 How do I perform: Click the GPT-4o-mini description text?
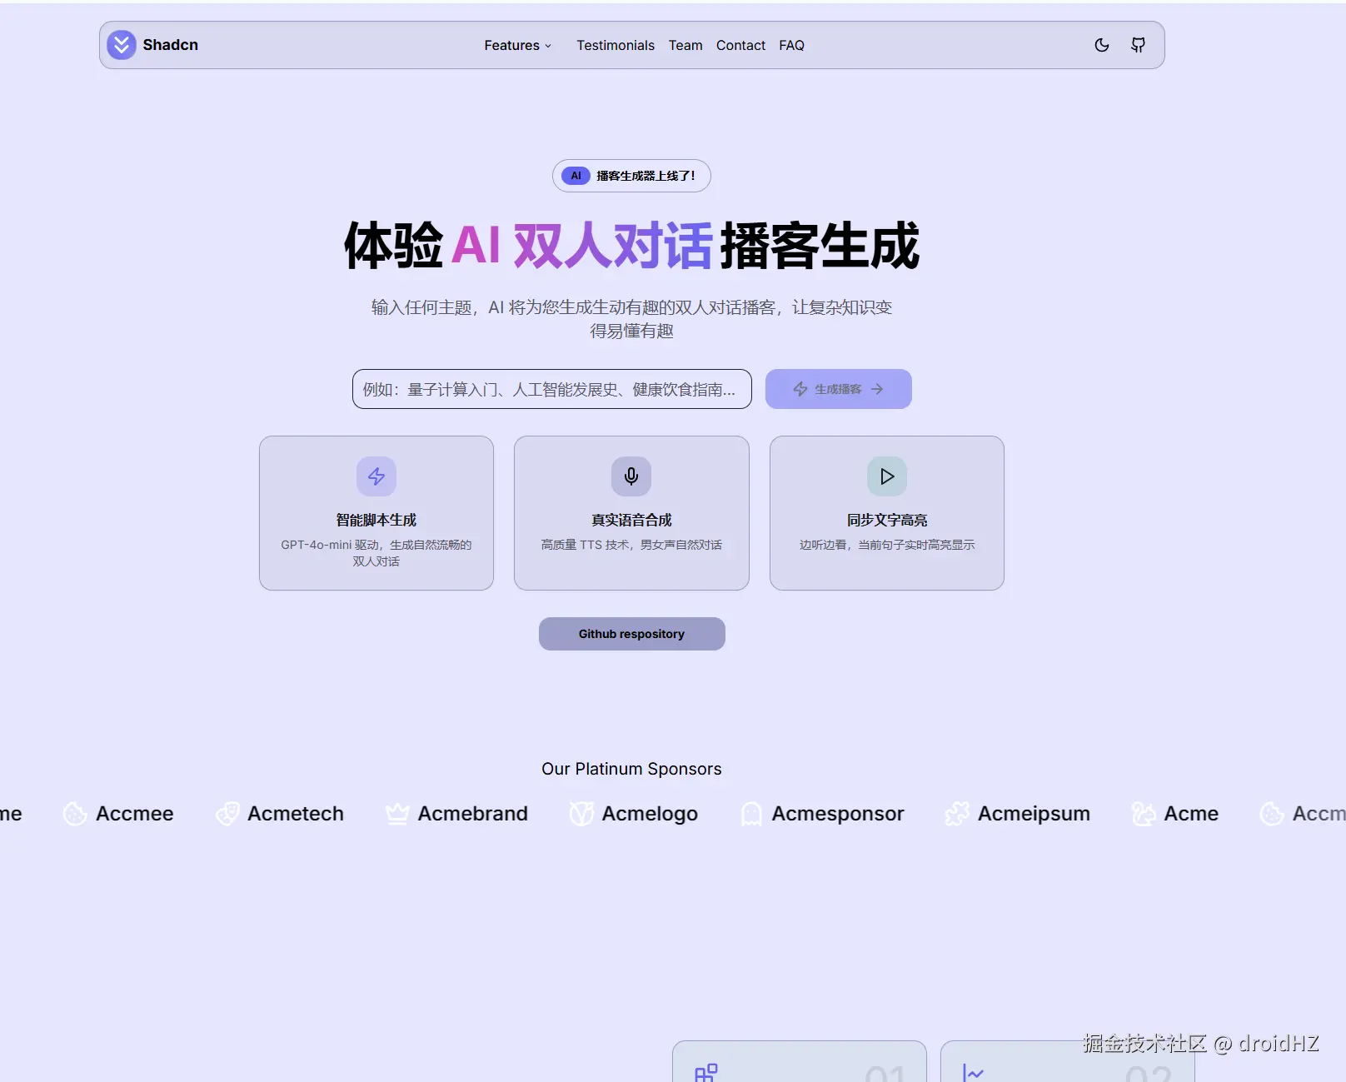tap(376, 553)
